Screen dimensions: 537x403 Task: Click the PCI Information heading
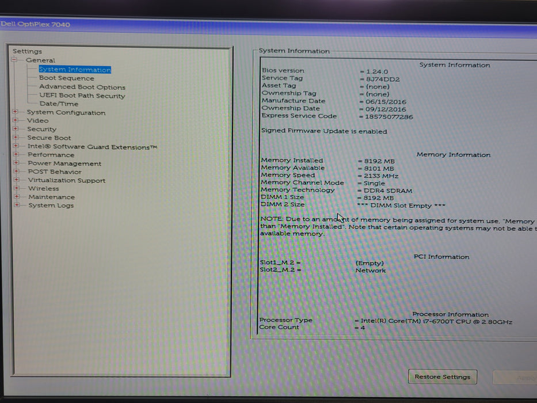(441, 257)
